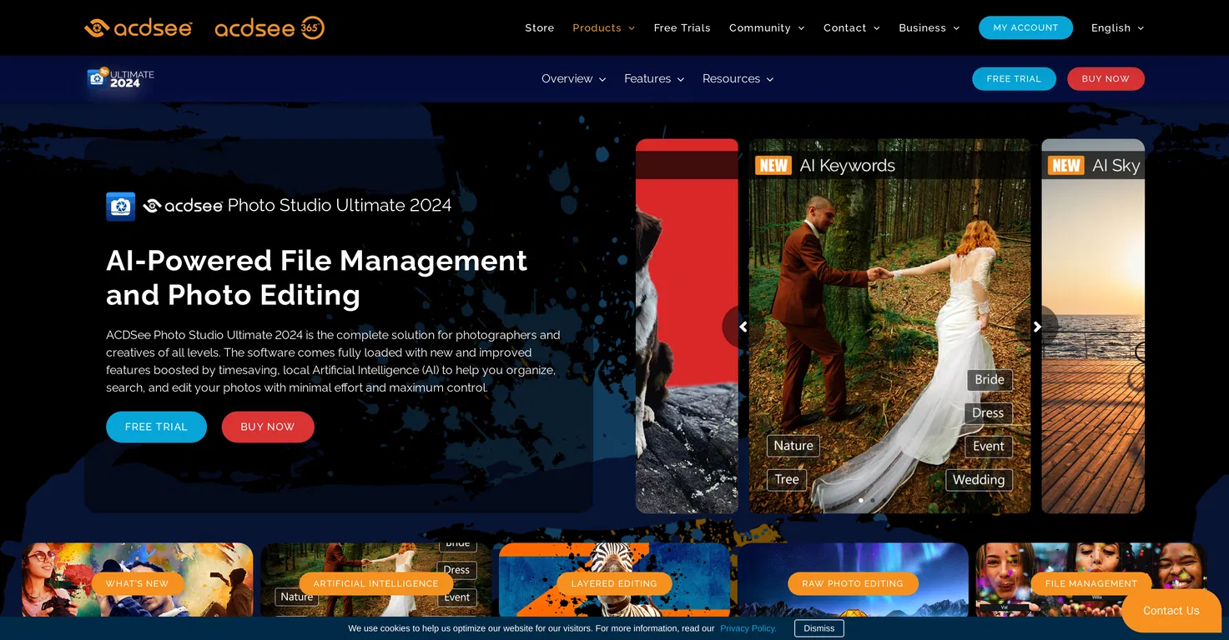Open the Layered Editing category card

(614, 583)
